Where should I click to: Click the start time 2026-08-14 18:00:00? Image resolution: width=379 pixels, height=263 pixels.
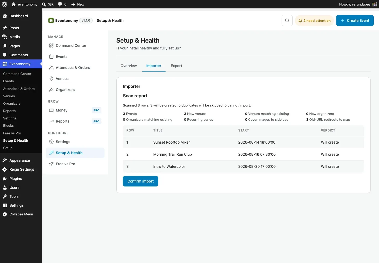click(257, 142)
